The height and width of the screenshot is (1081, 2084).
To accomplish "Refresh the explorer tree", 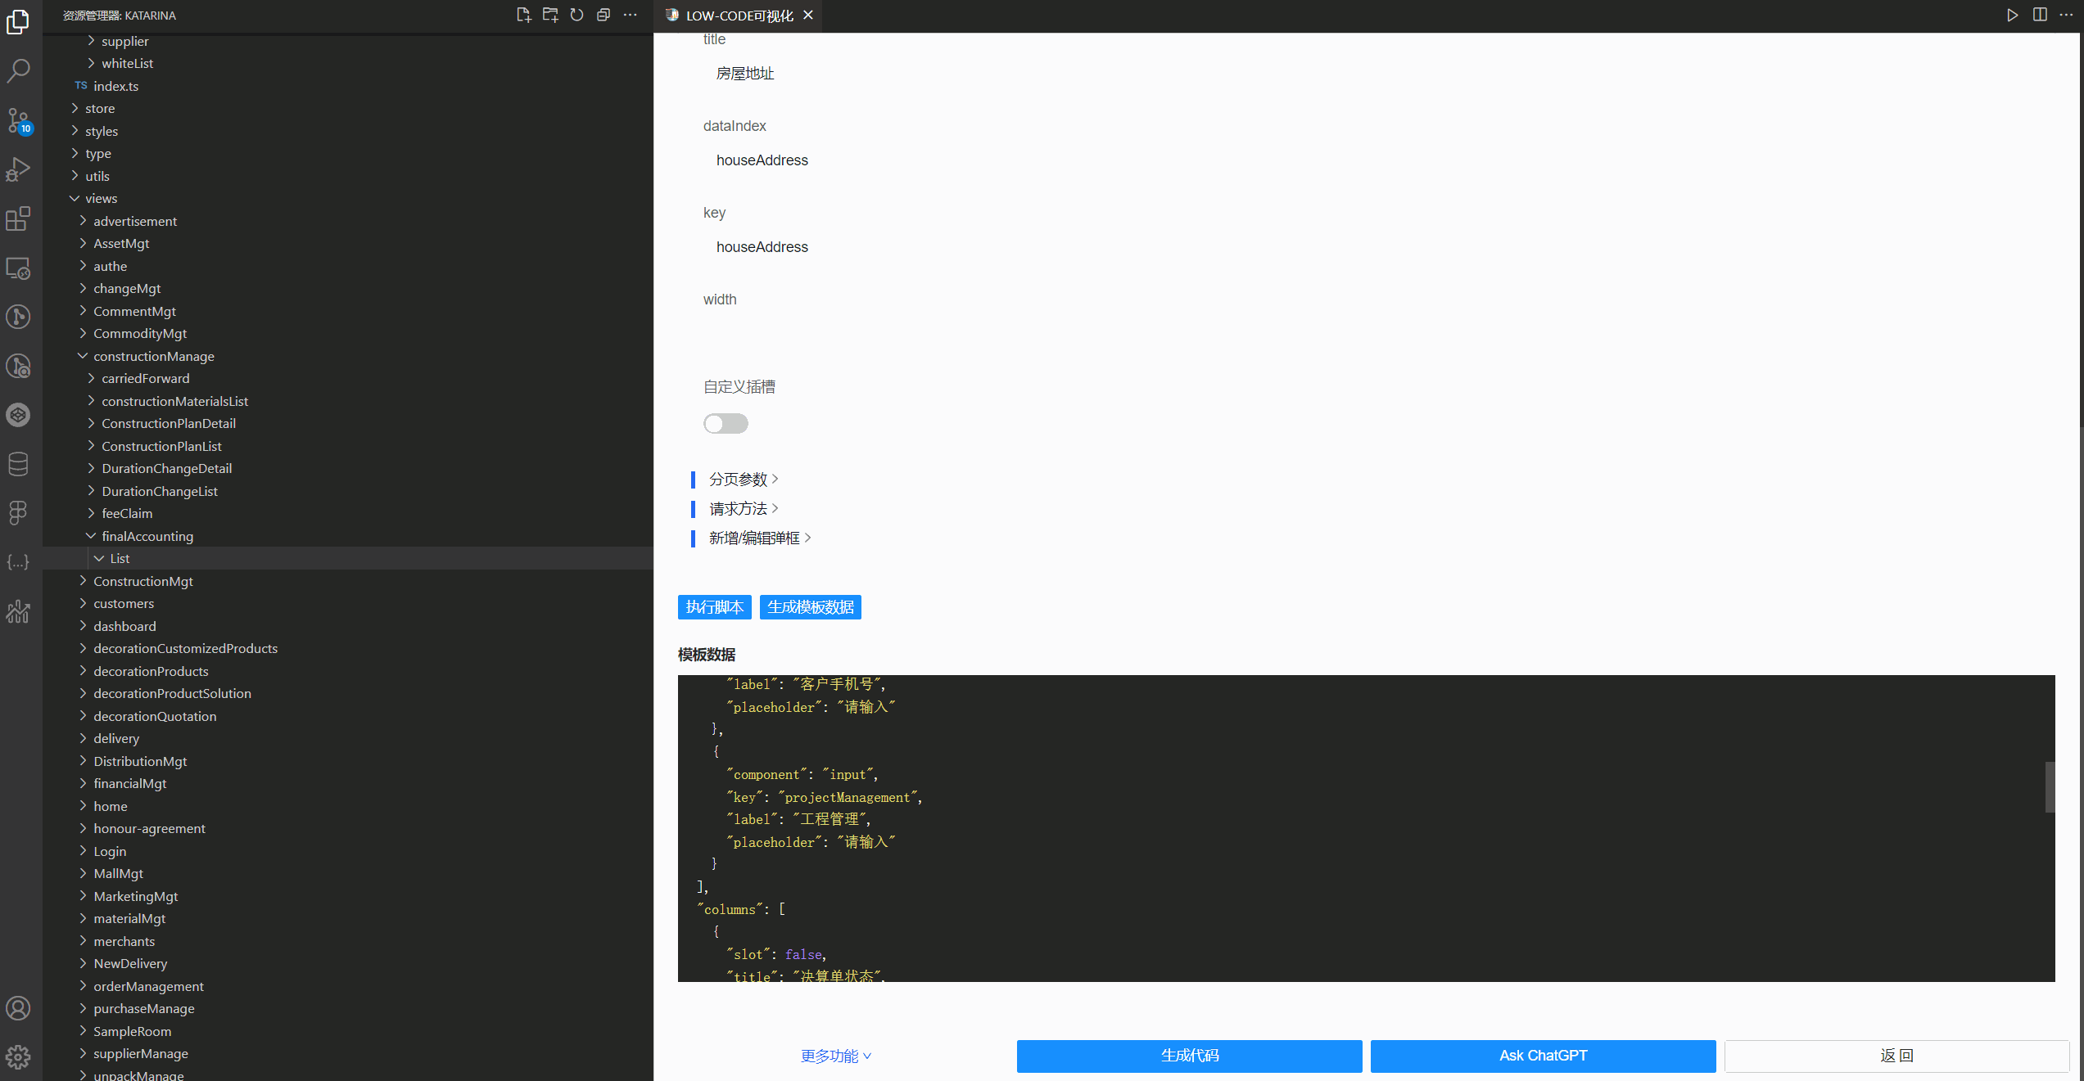I will (576, 15).
